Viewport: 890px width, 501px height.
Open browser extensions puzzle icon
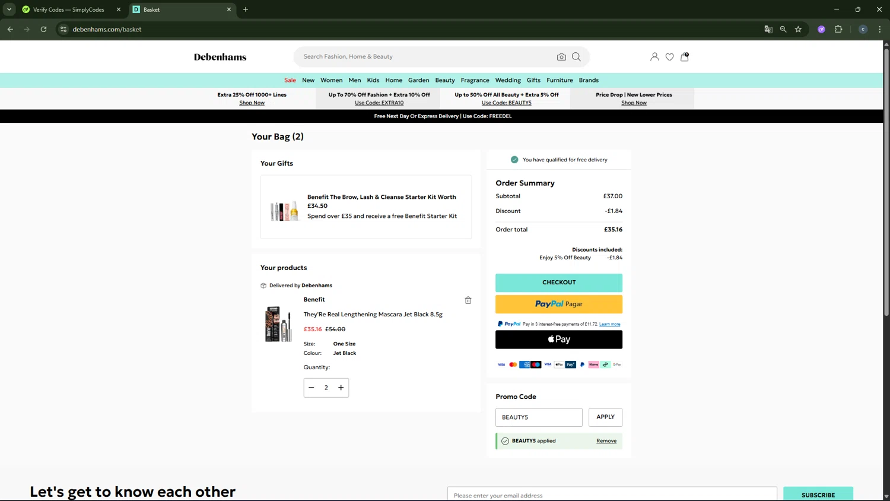point(838,29)
